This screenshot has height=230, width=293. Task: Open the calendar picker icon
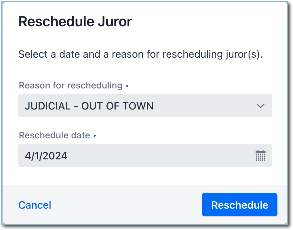point(260,156)
